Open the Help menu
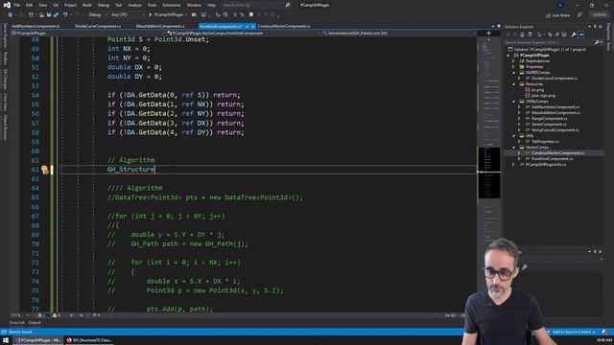614x345 pixels. (x=211, y=5)
